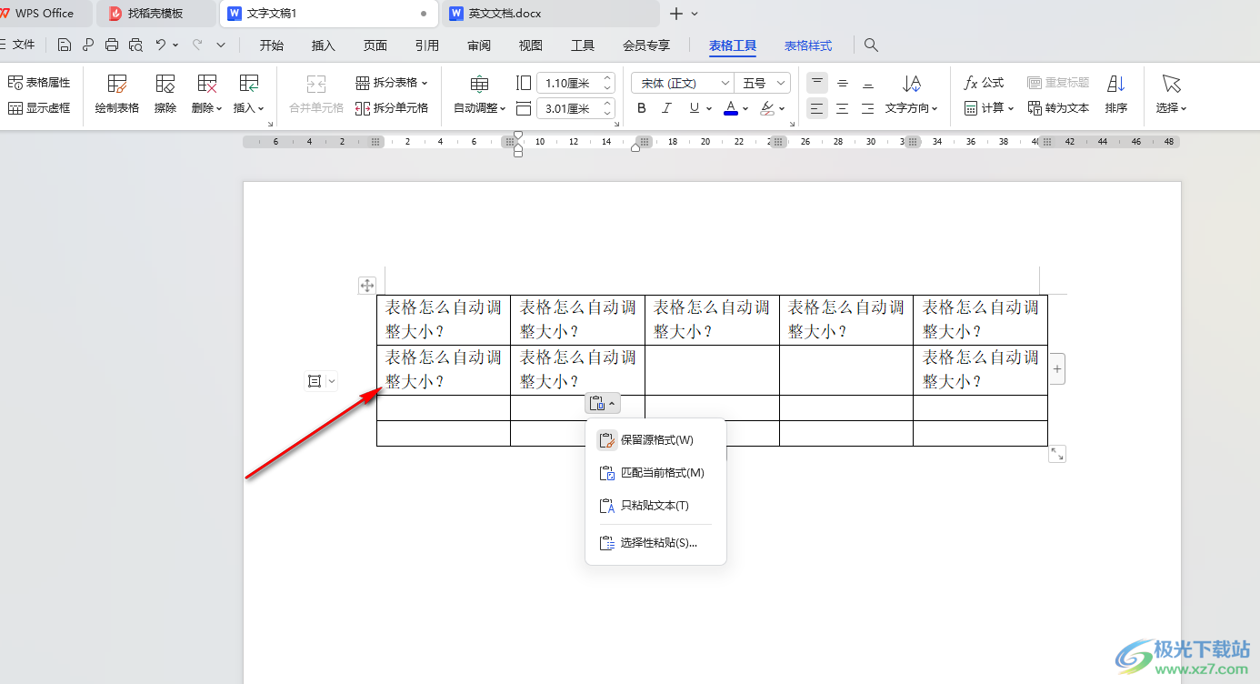Click the Undo arrow icon

click(161, 45)
